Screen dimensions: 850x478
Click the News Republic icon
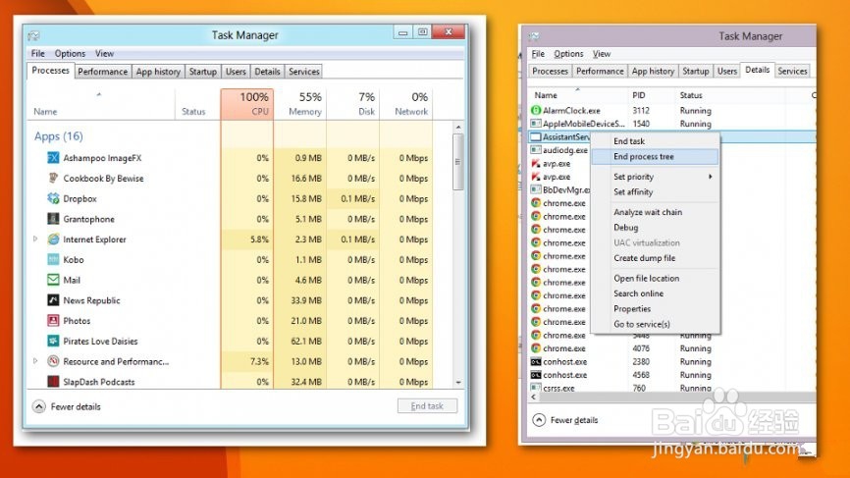[x=53, y=300]
